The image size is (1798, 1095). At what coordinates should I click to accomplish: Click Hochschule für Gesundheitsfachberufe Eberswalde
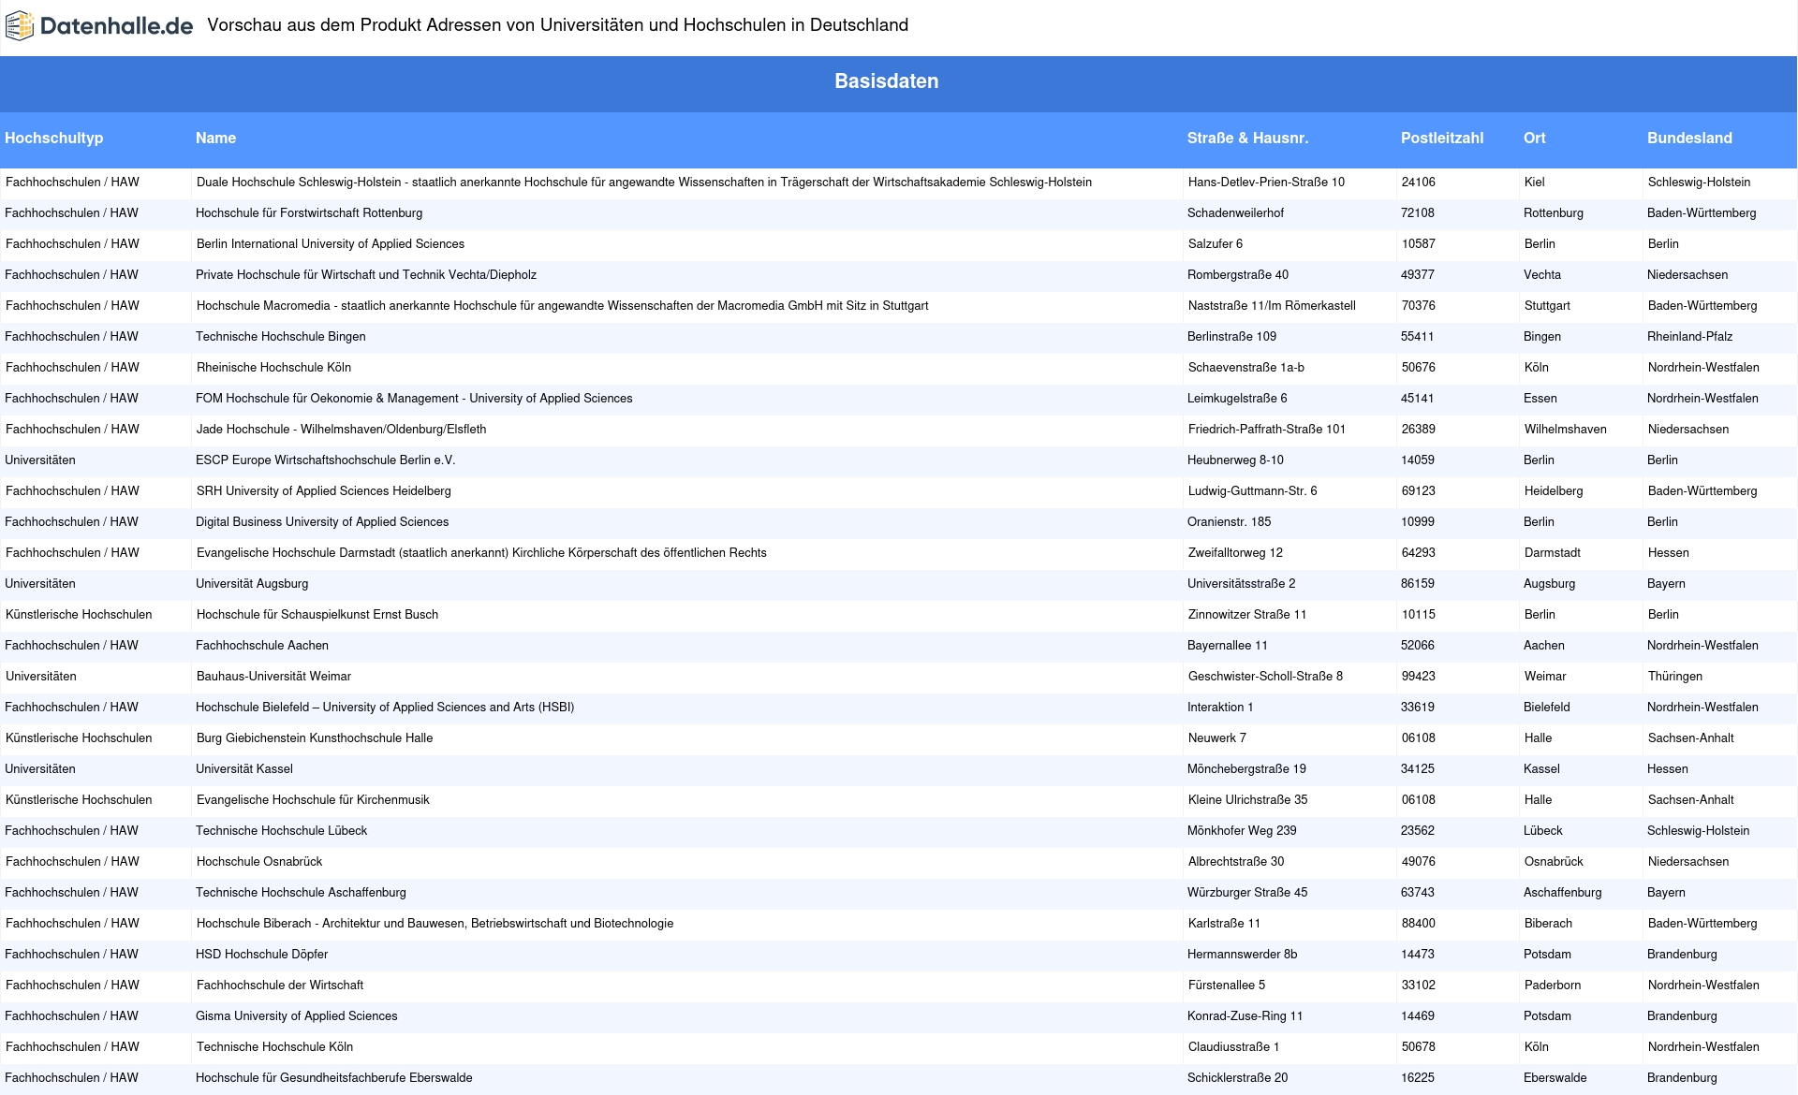(333, 1078)
